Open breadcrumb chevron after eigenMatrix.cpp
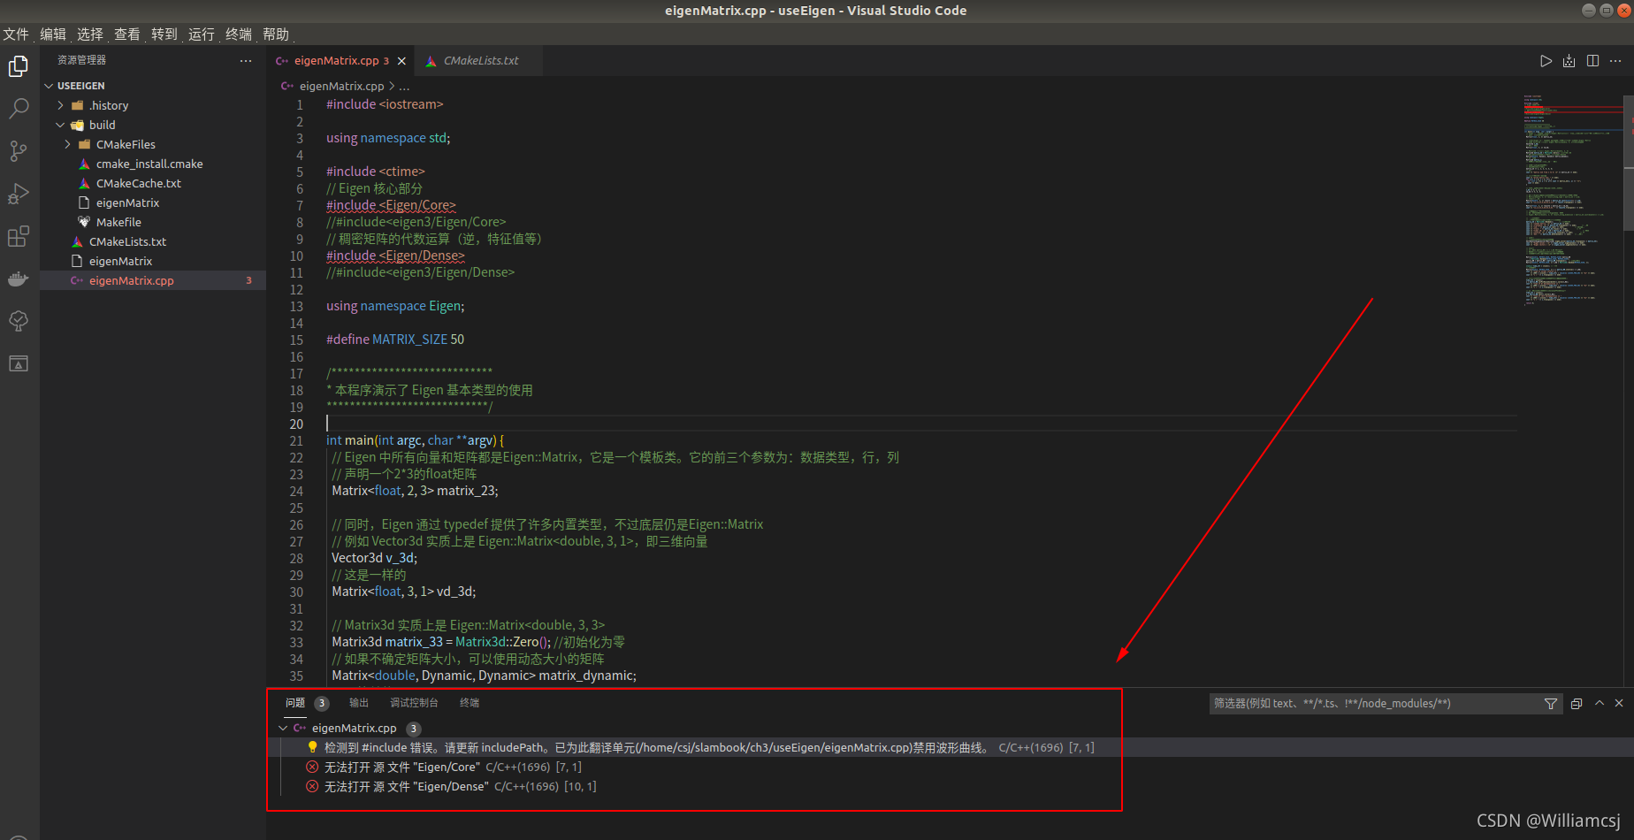The image size is (1634, 840). click(392, 86)
